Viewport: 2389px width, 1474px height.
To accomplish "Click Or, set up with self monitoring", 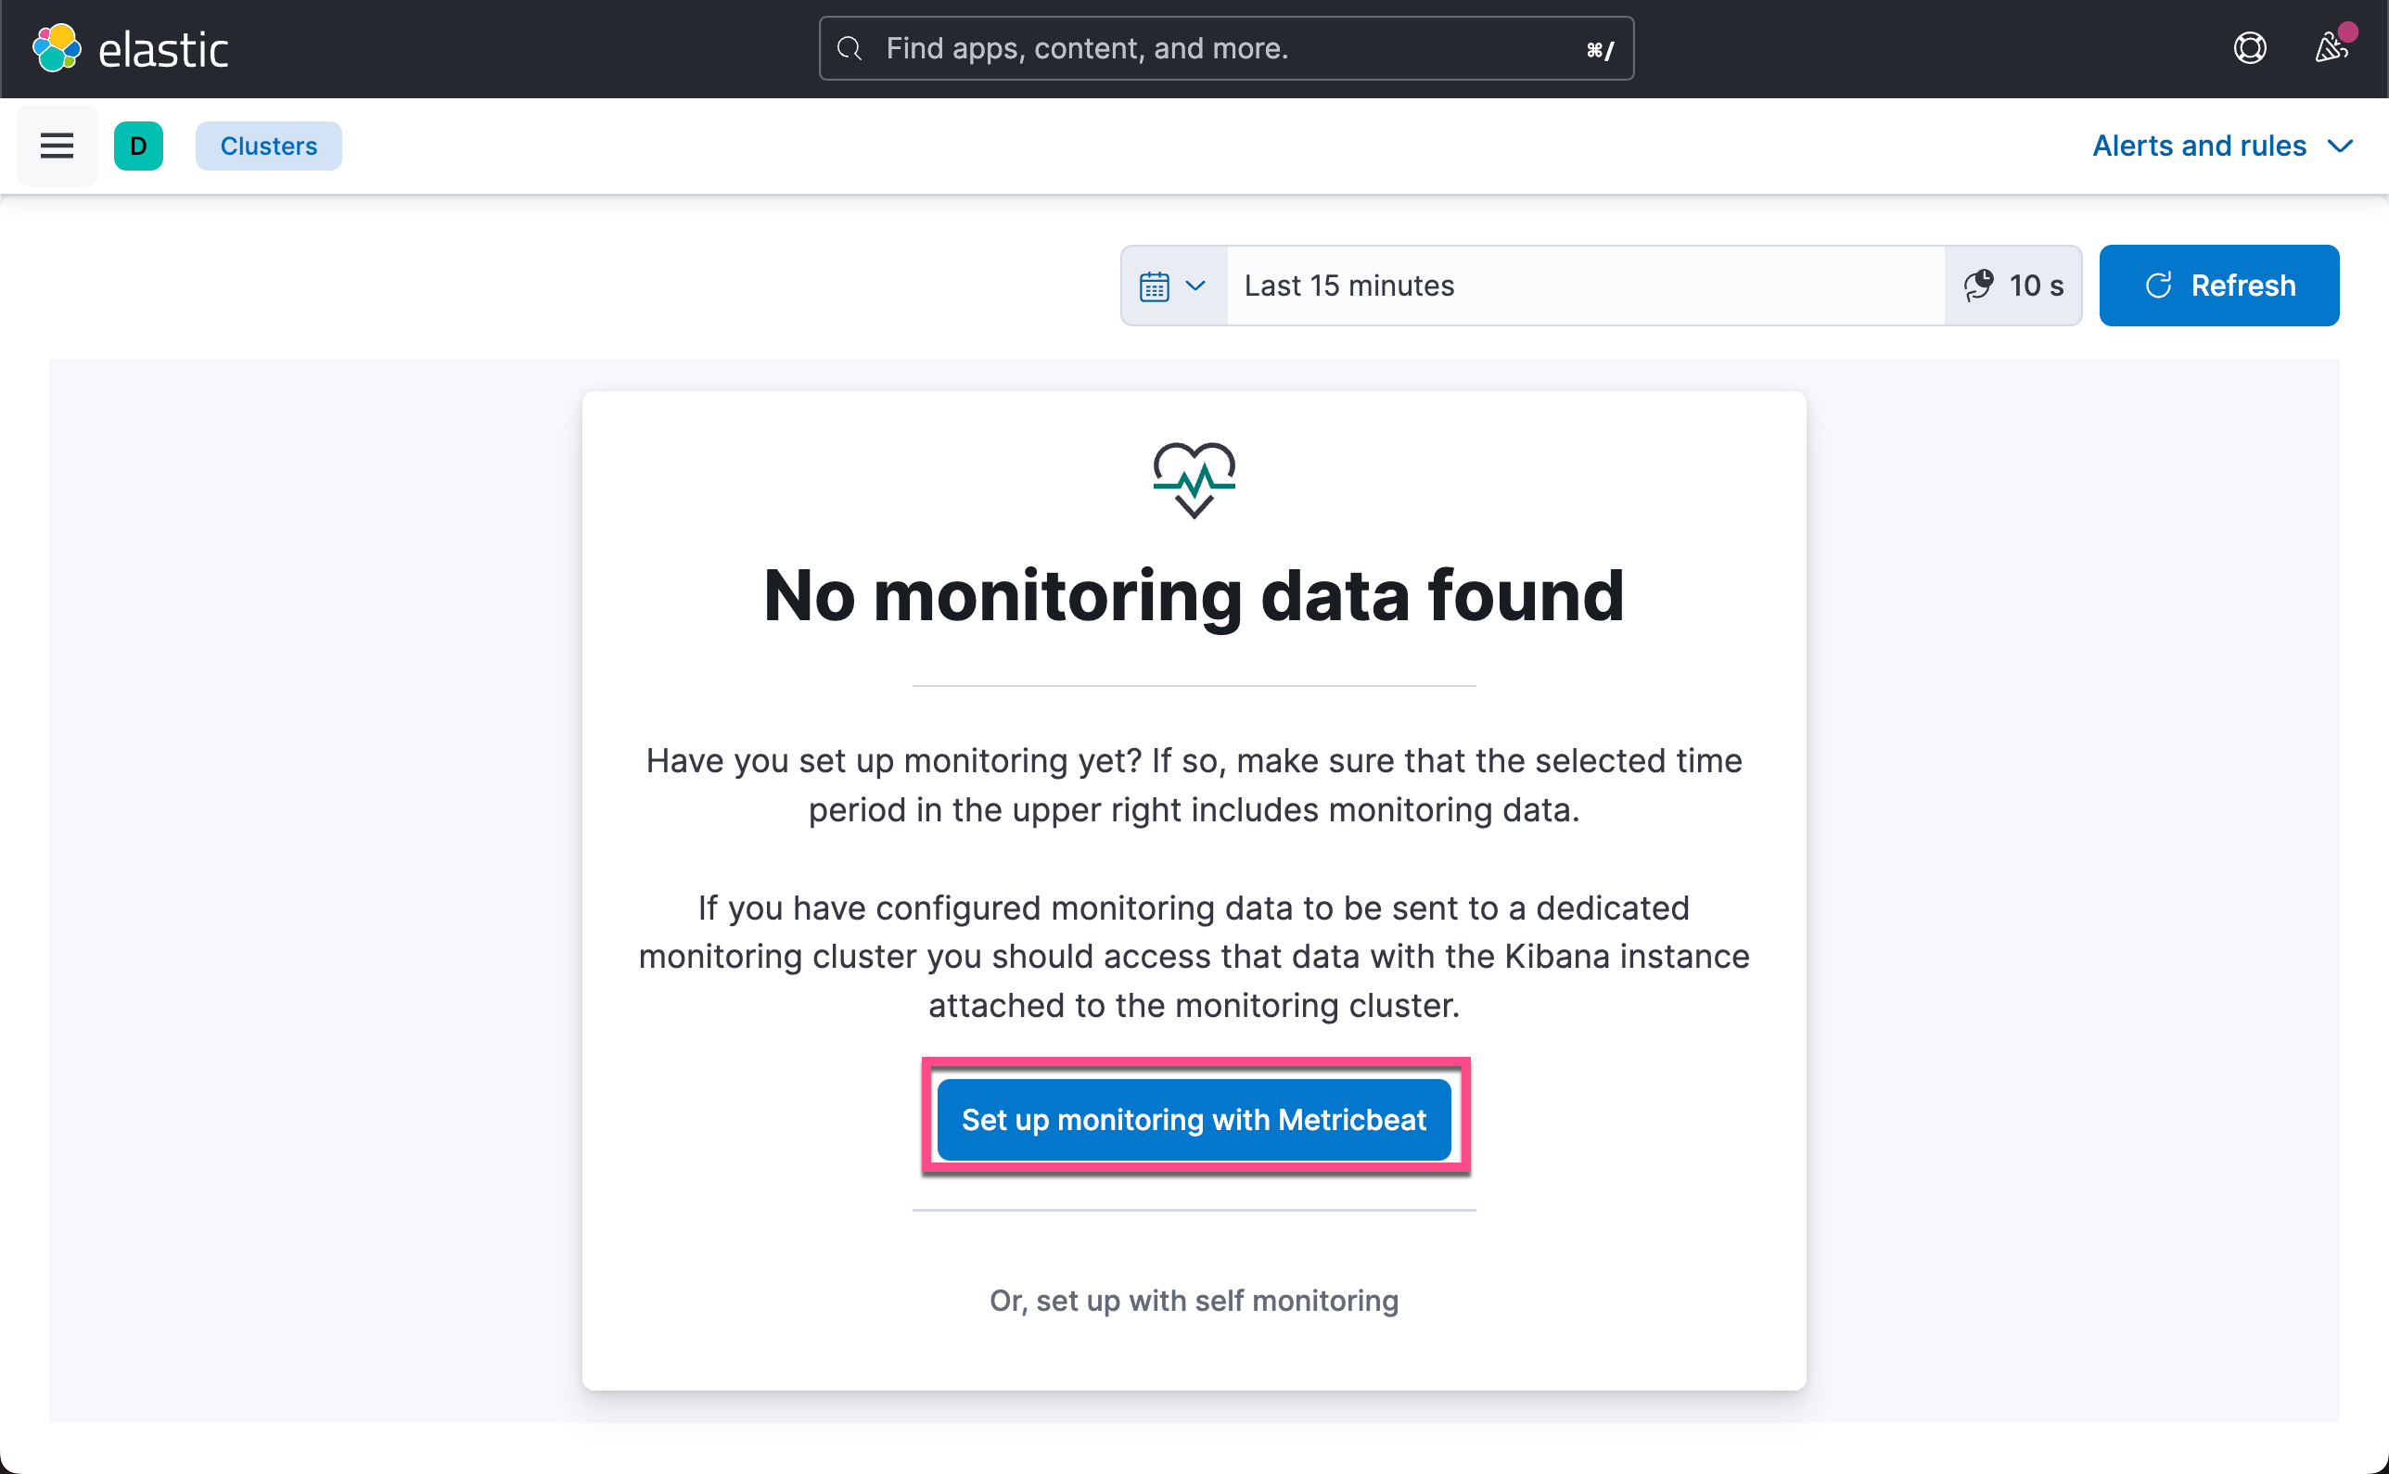I will (1194, 1301).
